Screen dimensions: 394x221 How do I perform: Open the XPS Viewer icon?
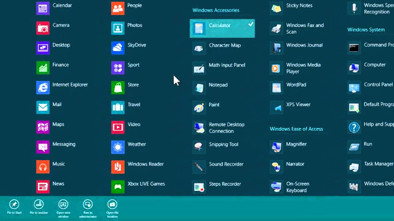click(276, 108)
